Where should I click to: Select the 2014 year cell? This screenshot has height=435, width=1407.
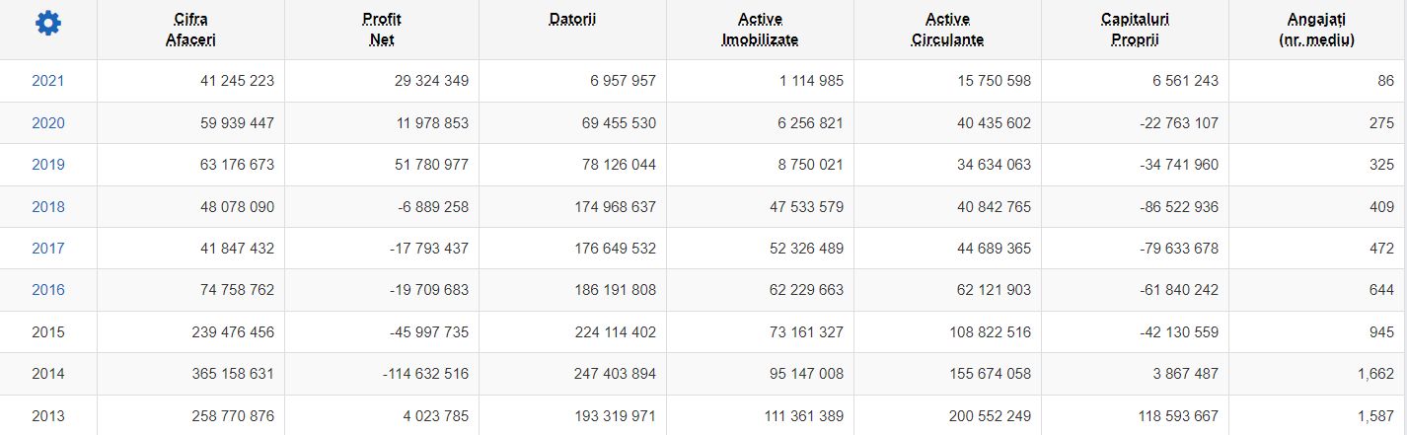(47, 374)
